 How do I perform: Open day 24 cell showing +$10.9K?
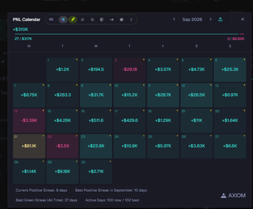coord(130,146)
